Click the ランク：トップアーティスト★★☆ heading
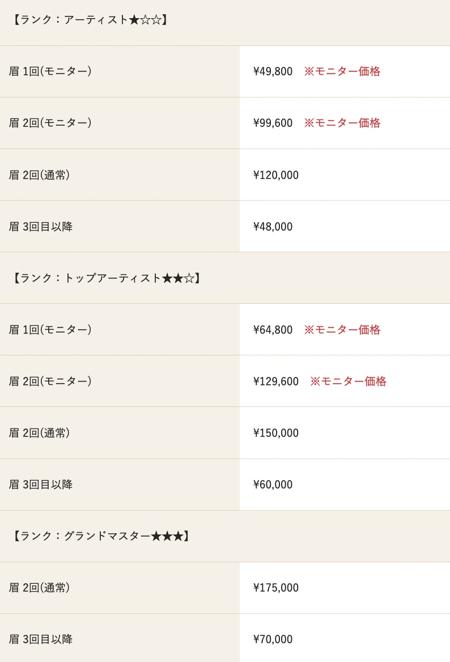The height and width of the screenshot is (662, 450). [106, 278]
